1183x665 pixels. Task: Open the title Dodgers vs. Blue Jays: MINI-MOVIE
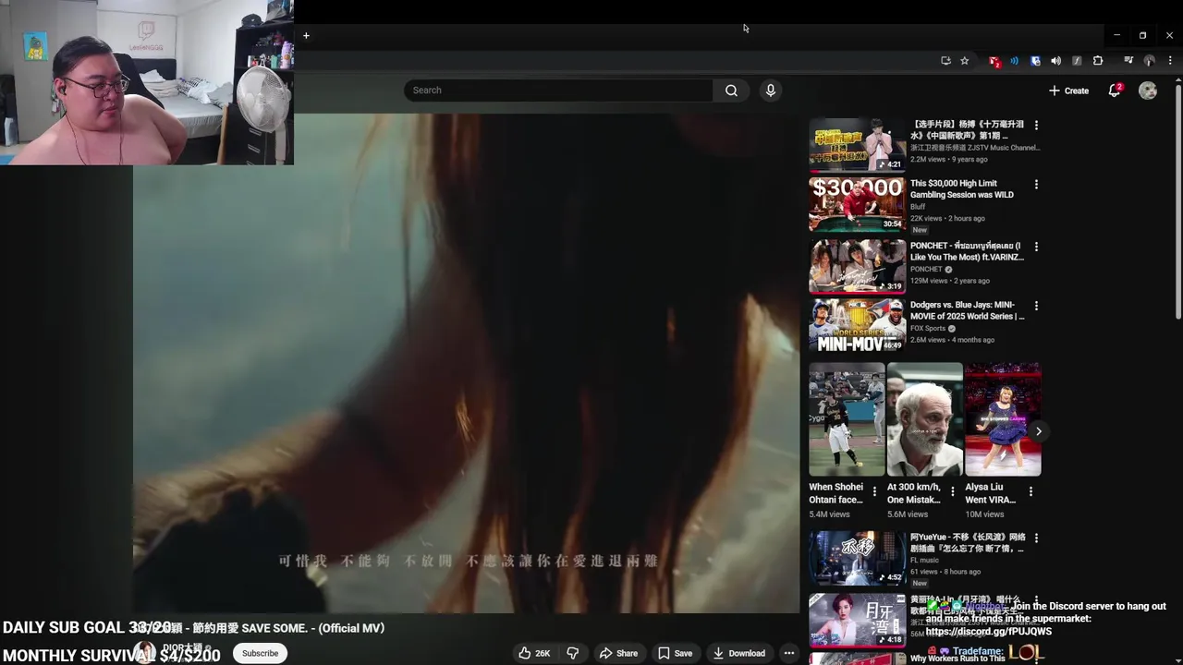point(968,310)
